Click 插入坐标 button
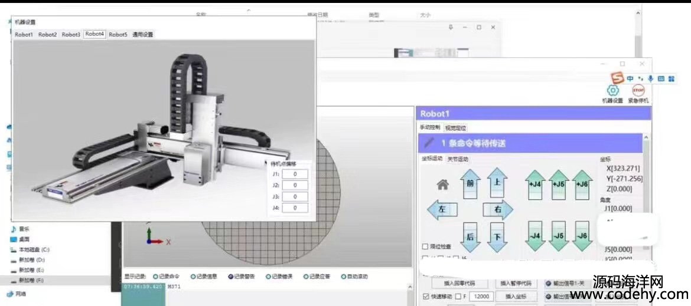 517,297
